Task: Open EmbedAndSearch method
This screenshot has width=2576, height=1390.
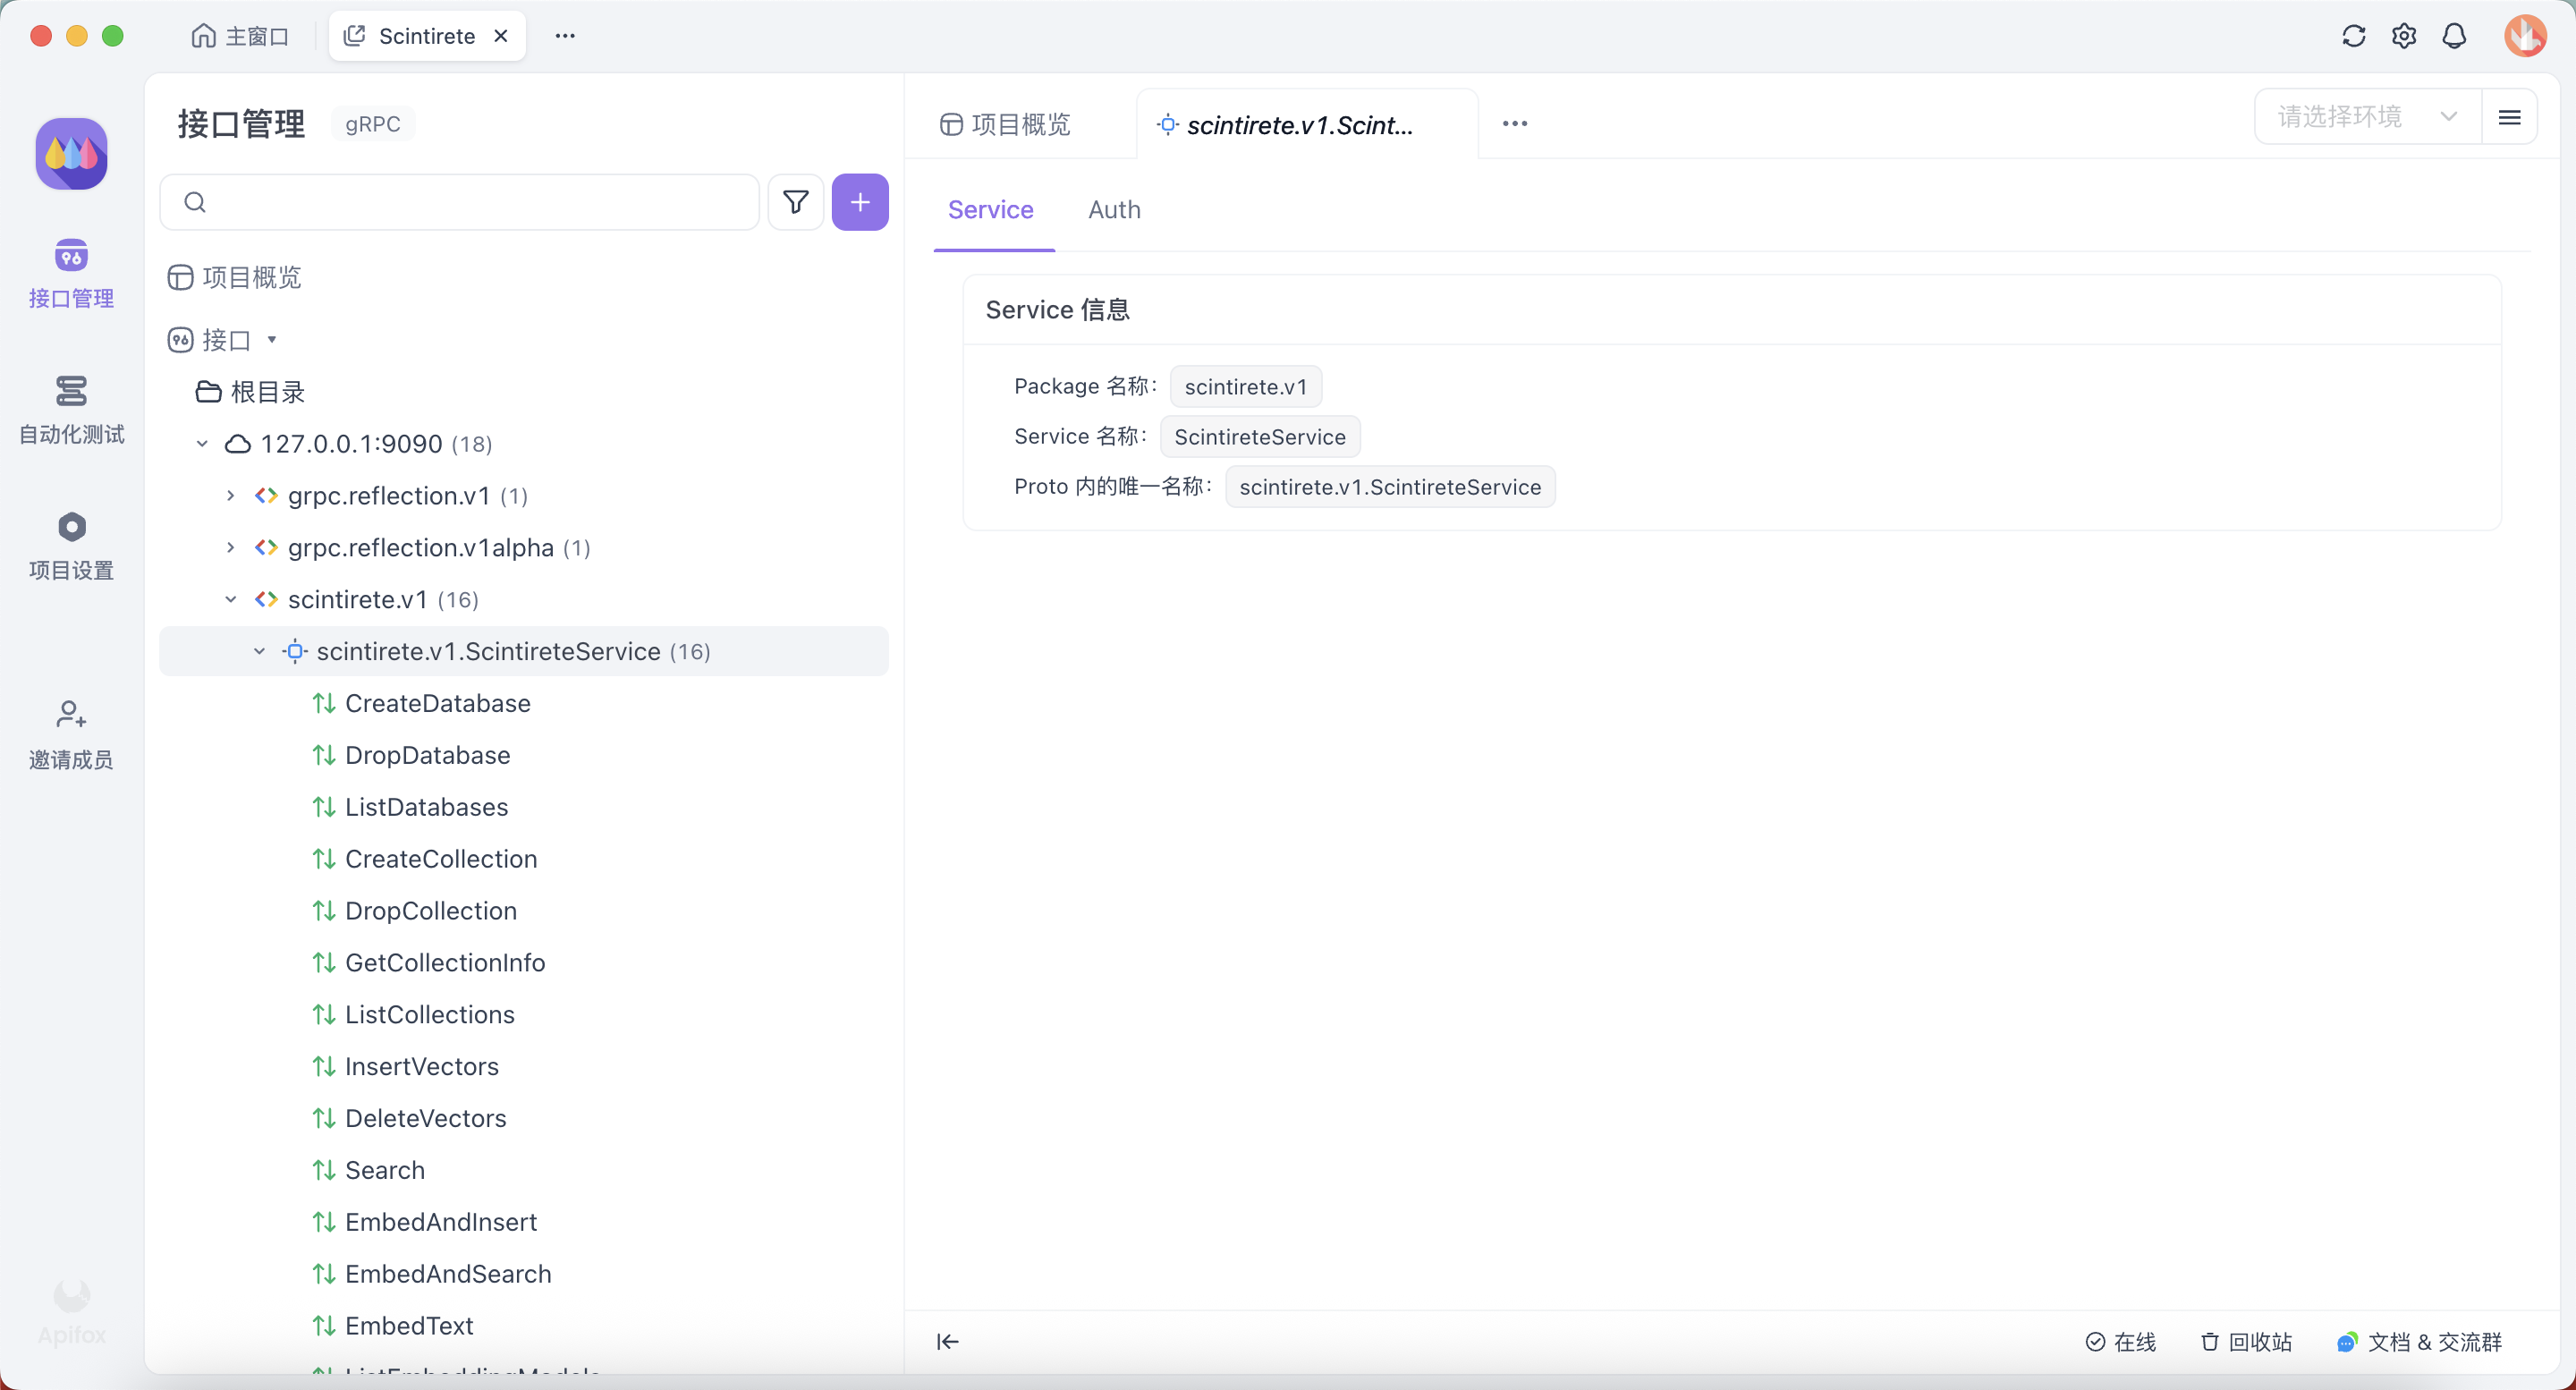Action: click(448, 1274)
